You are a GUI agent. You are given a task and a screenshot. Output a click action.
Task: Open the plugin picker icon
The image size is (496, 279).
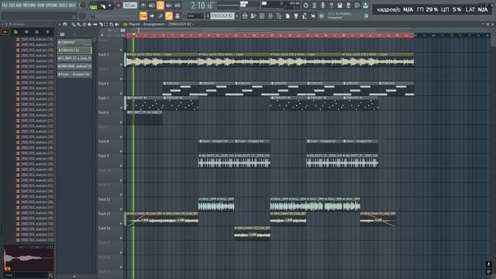click(x=296, y=15)
